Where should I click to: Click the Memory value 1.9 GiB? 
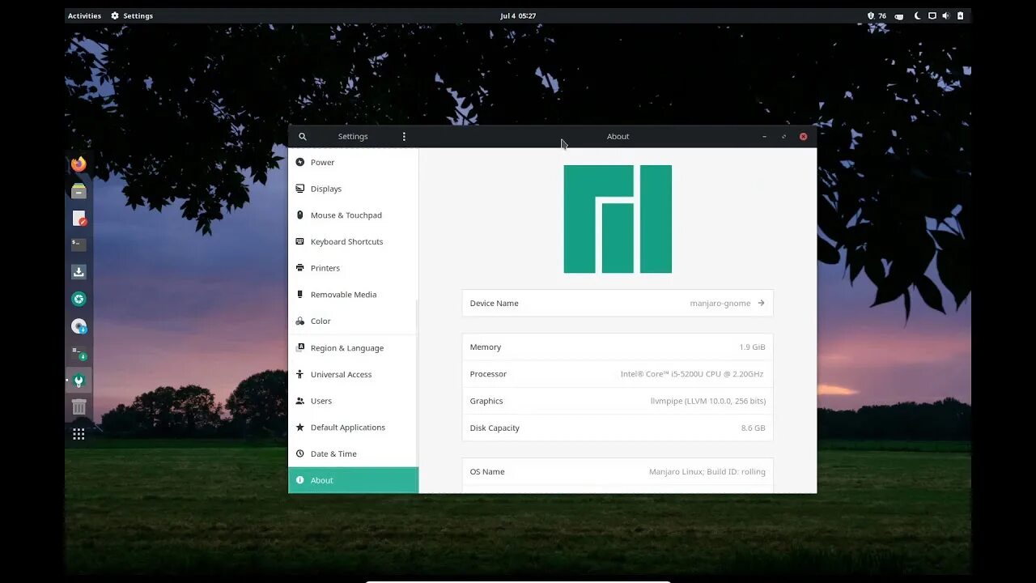coord(752,347)
